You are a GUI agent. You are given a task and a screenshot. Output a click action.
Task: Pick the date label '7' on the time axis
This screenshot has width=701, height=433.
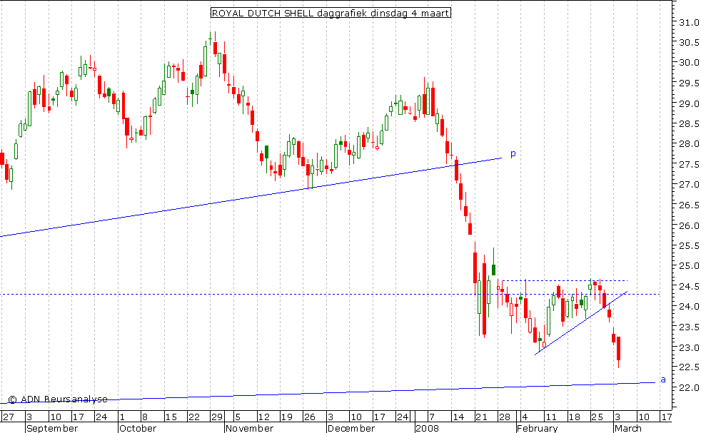[431, 417]
